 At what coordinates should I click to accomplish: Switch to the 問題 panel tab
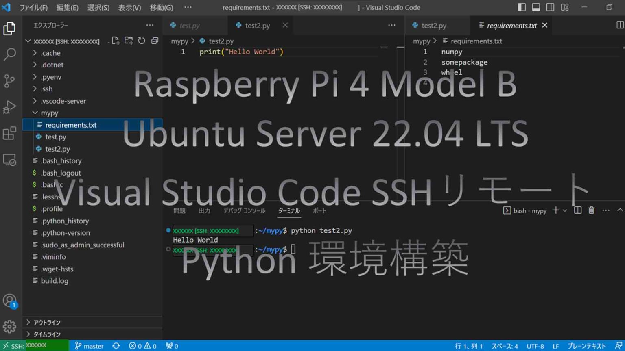[179, 211]
